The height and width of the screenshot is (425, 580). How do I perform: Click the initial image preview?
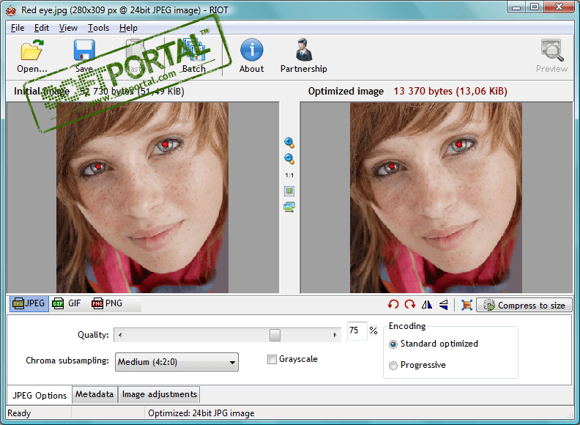point(142,198)
